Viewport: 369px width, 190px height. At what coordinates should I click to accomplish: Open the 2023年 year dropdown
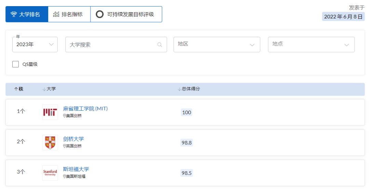pos(35,45)
